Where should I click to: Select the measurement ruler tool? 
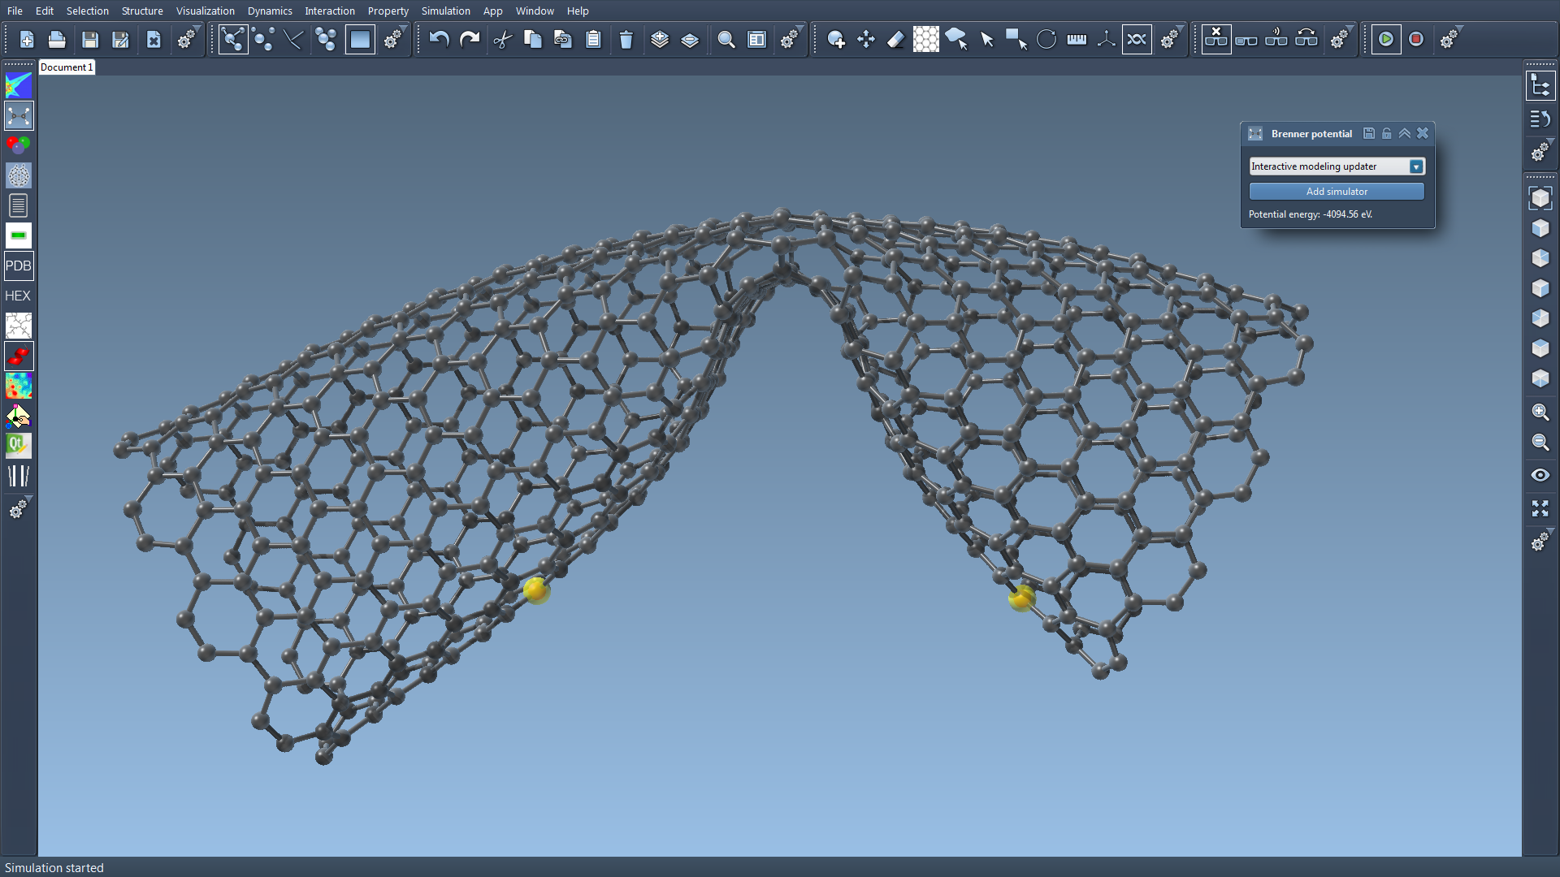(x=1077, y=39)
